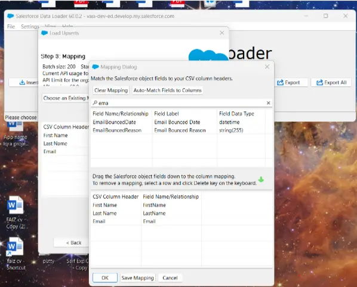Click OK in the Mapping Dialog
This screenshot has height=287, width=357.
pos(105,277)
